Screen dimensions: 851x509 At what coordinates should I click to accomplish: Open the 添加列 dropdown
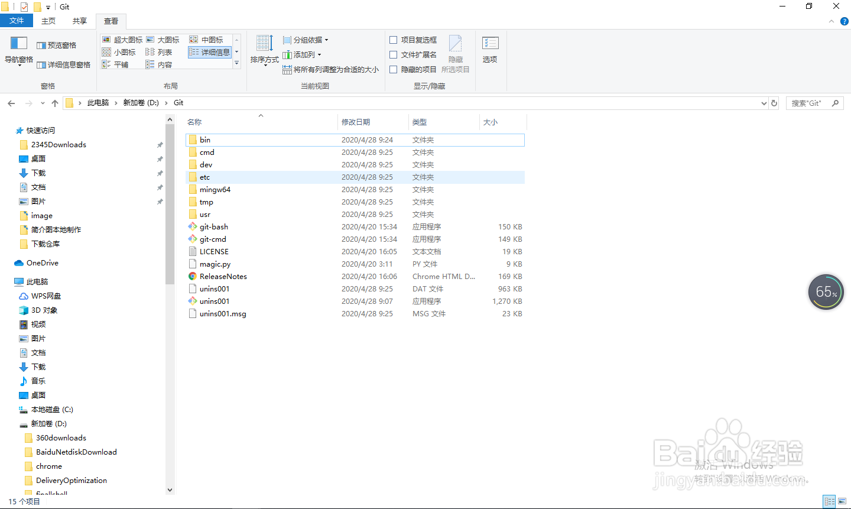click(302, 54)
